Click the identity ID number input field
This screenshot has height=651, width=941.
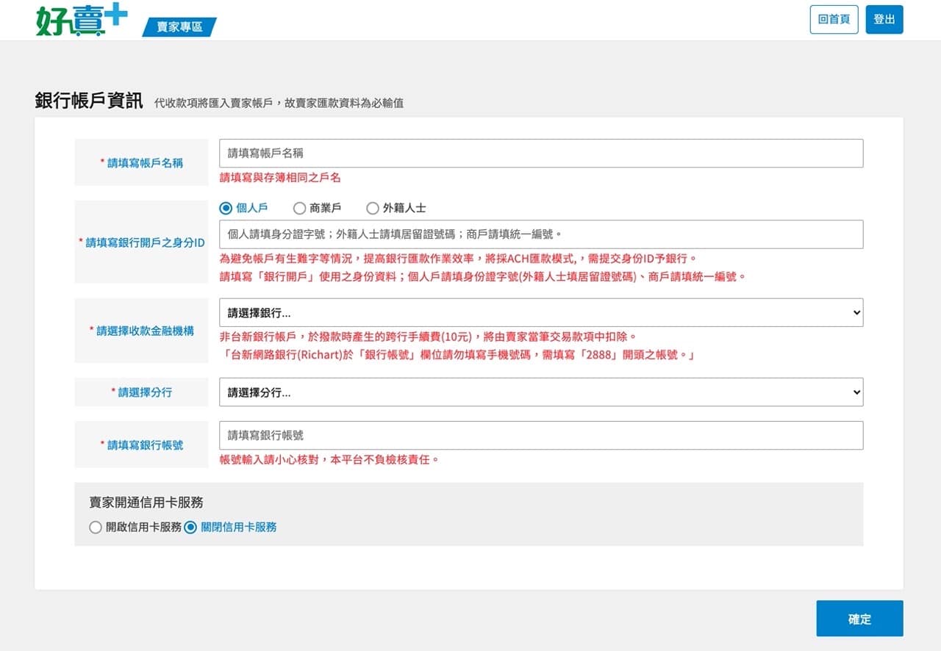(x=541, y=234)
